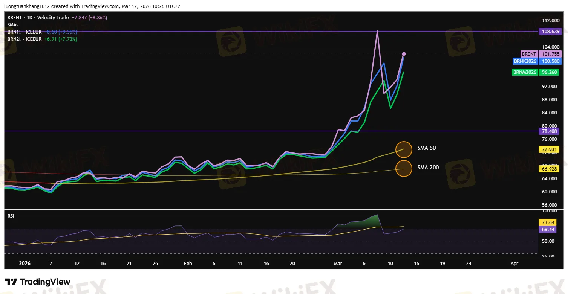This screenshot has width=568, height=294.
Task: Select the yellow 66.928 SMA value label
Action: click(x=550, y=169)
